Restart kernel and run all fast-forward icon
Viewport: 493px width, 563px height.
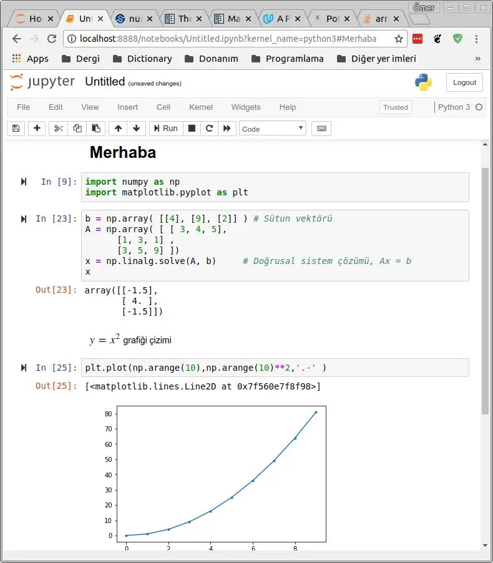pos(227,128)
